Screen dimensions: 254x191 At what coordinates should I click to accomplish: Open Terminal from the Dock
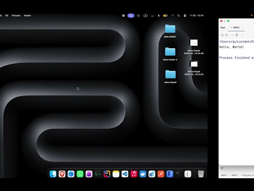click(179, 174)
